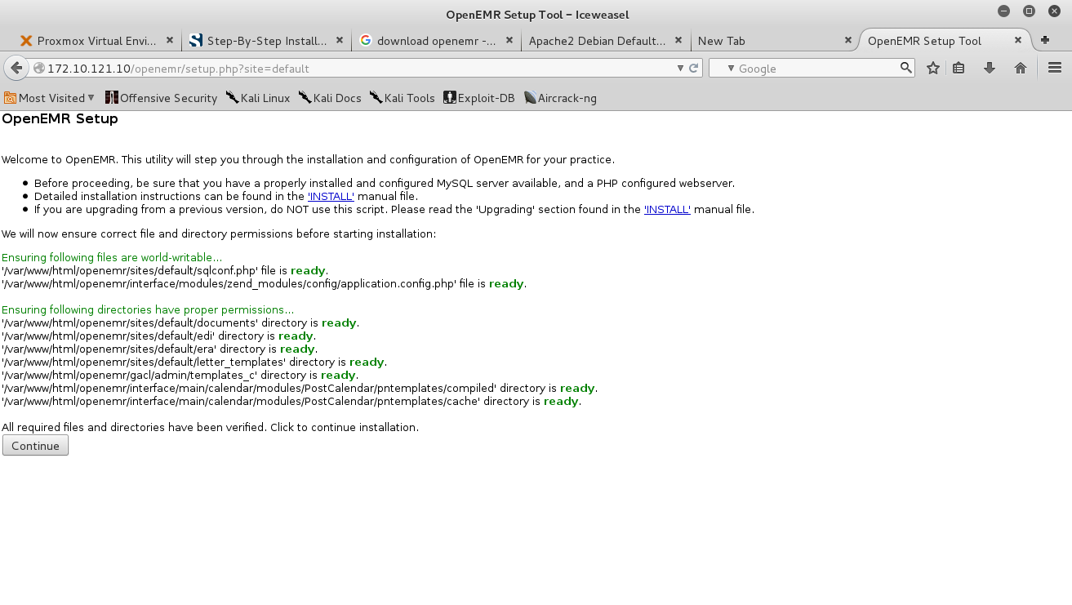Image resolution: width=1072 pixels, height=605 pixels.
Task: Minimize the Iceweasel window
Action: click(x=1004, y=11)
